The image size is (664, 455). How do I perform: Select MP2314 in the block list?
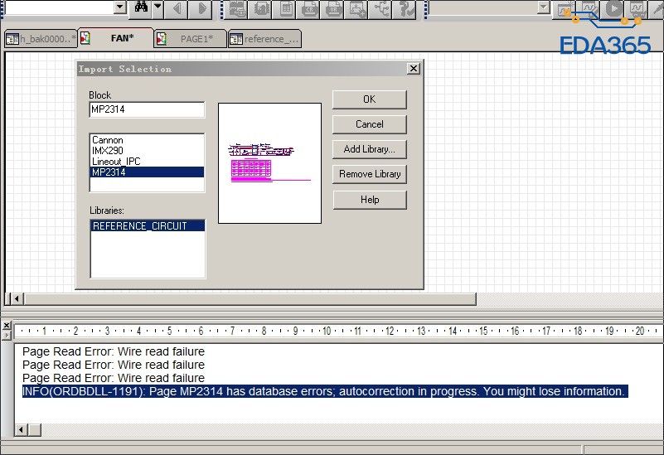(x=147, y=172)
